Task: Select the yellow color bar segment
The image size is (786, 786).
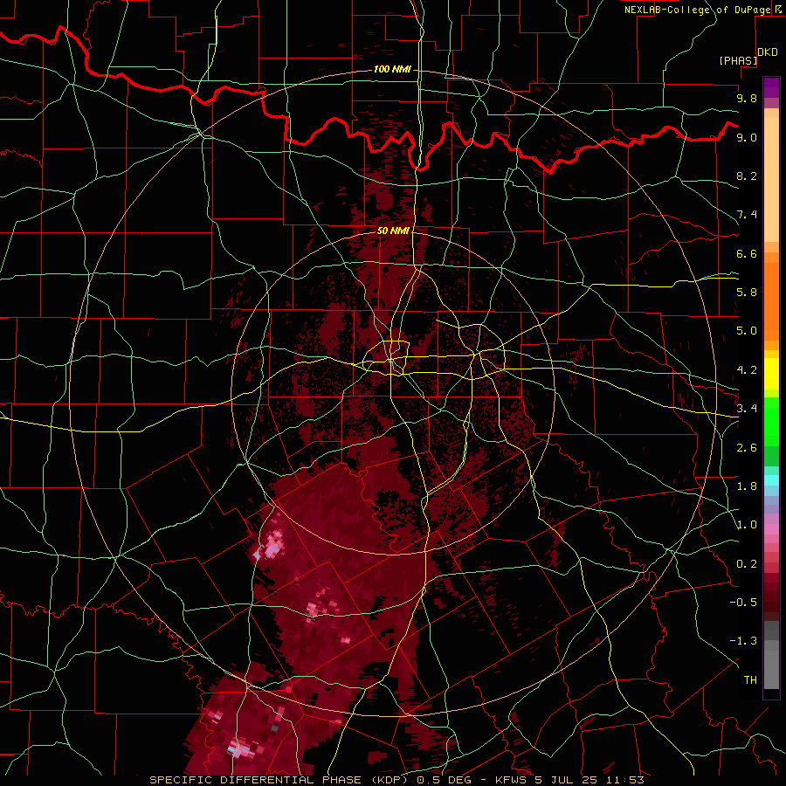Action: 771,374
